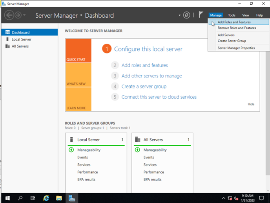The width and height of the screenshot is (270, 203).
Task: Select Create Server Group menu entry
Action: [x=239, y=41]
